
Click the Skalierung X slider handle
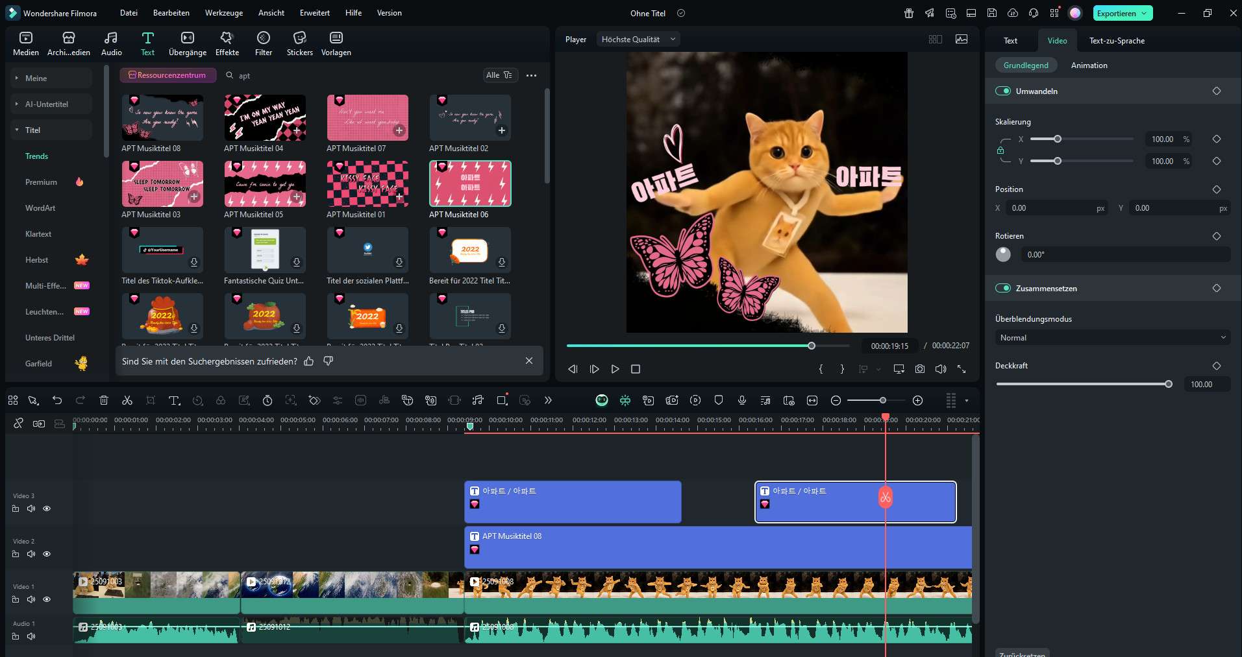coord(1058,139)
